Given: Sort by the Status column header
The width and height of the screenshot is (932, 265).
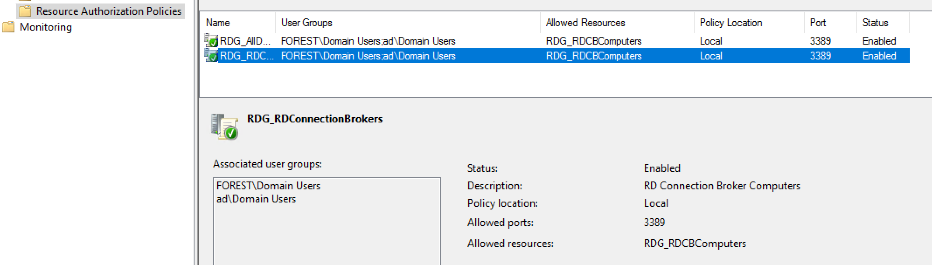Looking at the screenshot, I should click(883, 23).
